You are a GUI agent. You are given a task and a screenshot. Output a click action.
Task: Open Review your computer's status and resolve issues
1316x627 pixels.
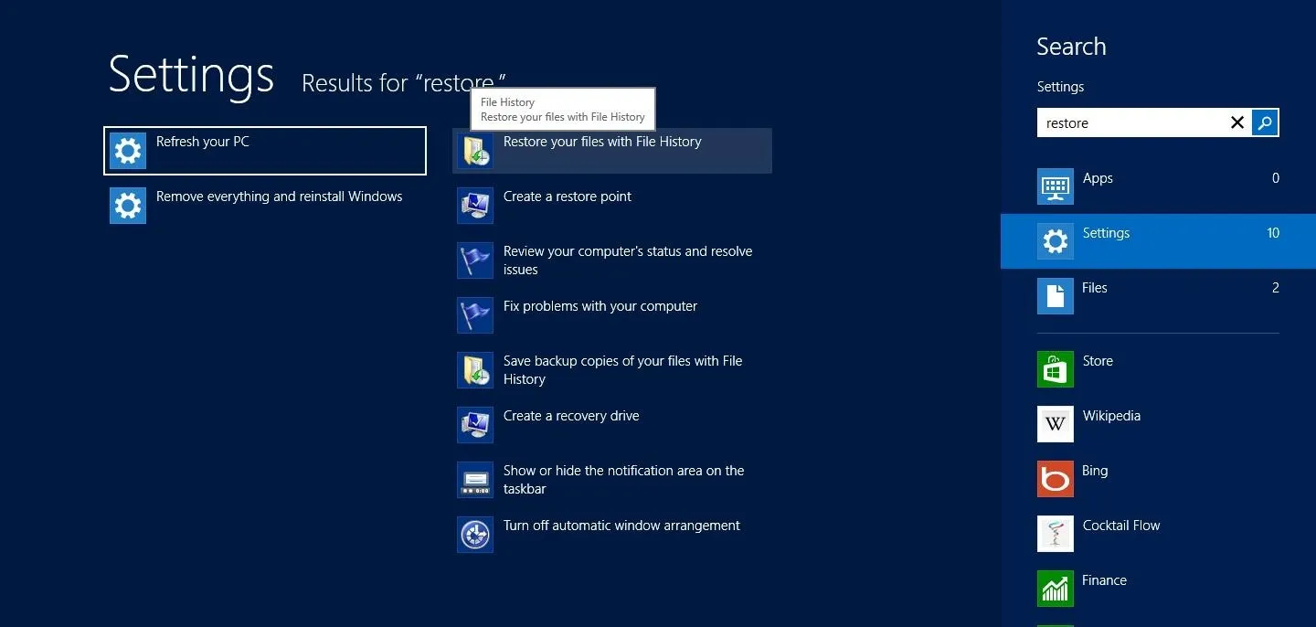coord(612,260)
